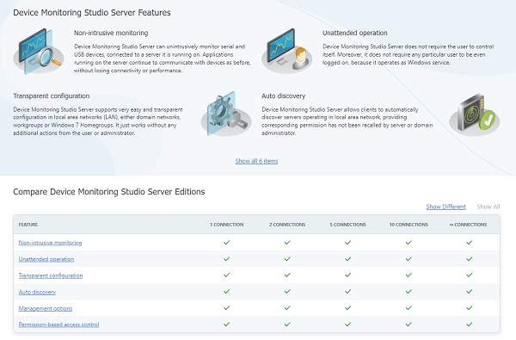Open the Management options link

point(45,308)
